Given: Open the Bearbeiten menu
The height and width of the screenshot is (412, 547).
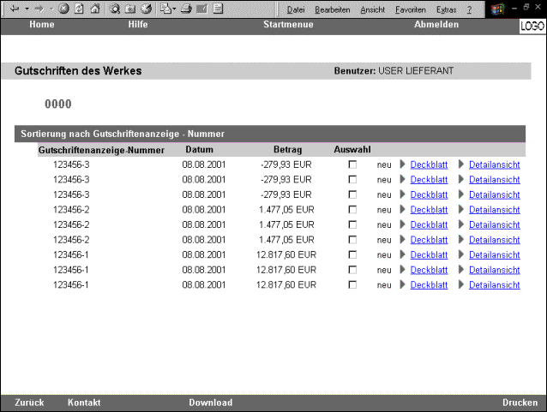Looking at the screenshot, I should [332, 9].
